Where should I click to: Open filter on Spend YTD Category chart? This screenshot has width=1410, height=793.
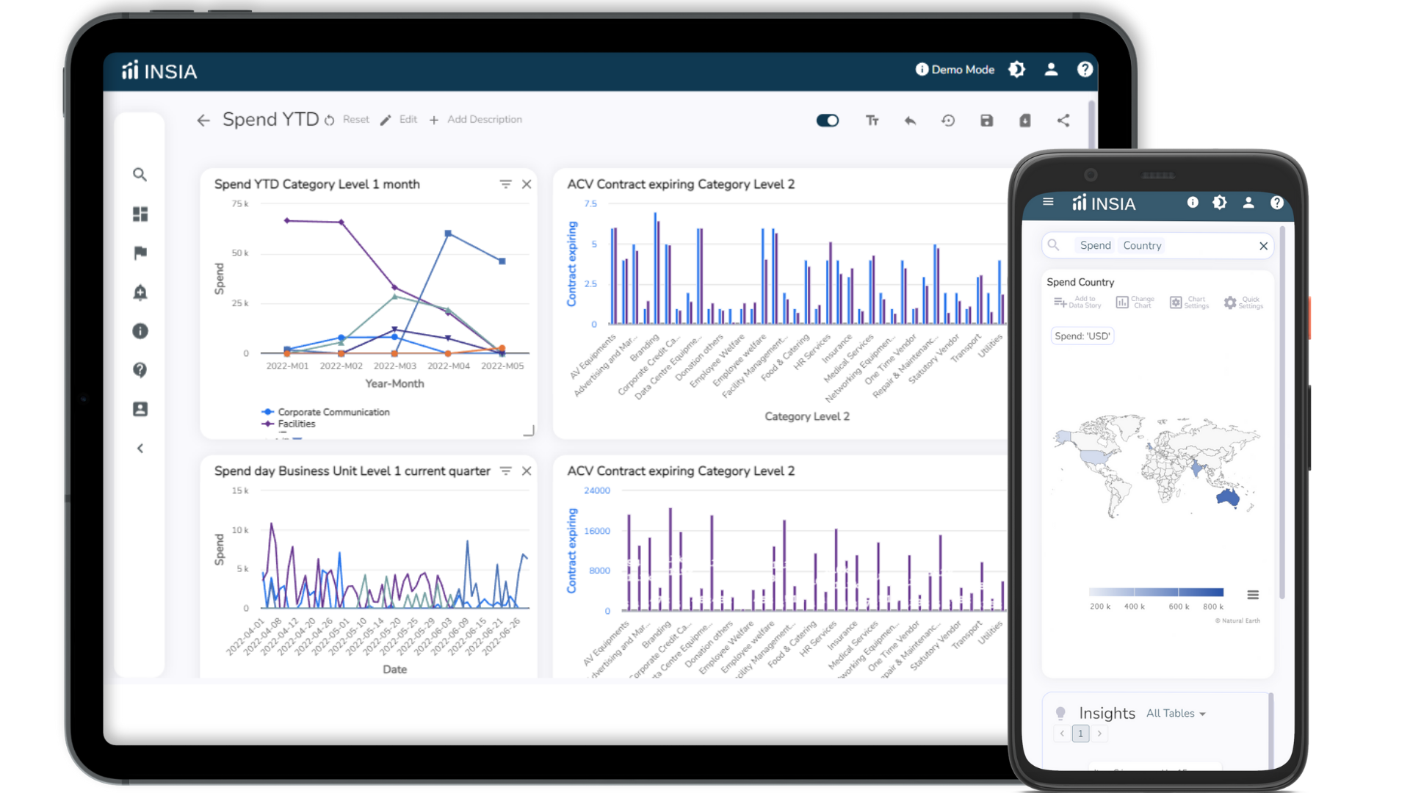[505, 184]
